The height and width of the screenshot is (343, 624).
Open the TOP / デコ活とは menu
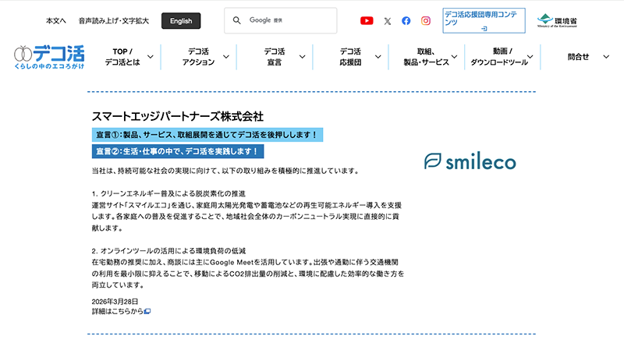[122, 57]
